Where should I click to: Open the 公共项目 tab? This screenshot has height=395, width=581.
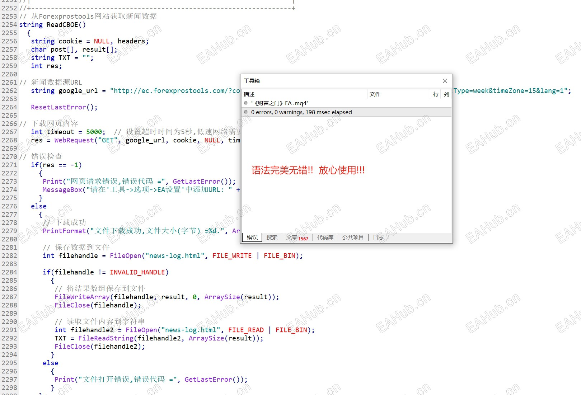pyautogui.click(x=353, y=237)
